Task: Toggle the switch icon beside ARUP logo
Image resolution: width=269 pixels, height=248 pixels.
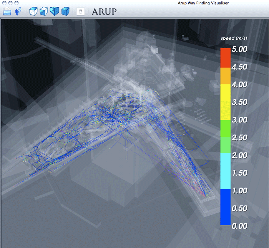Action: 80,11
